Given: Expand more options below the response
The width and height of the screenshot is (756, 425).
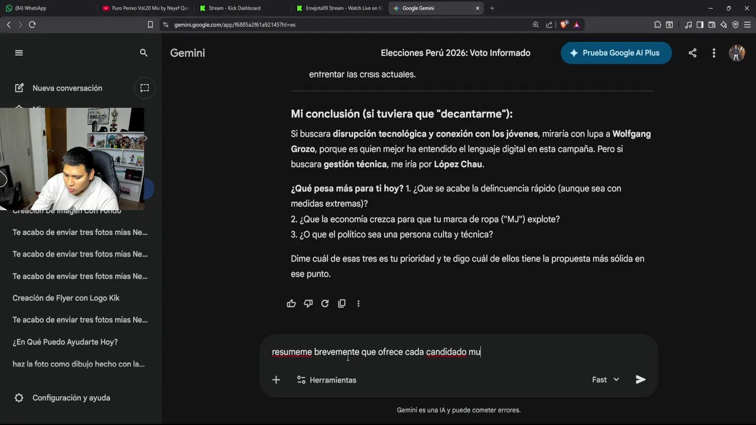Looking at the screenshot, I should click(358, 303).
